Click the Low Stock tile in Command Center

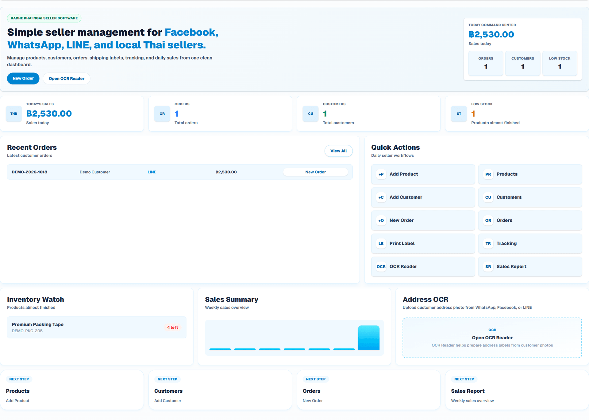tap(560, 63)
